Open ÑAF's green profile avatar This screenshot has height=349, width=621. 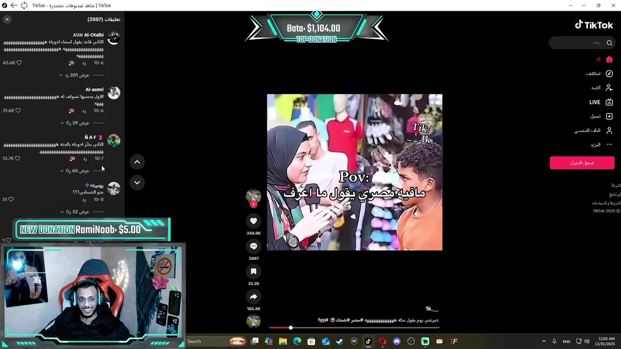tap(114, 141)
